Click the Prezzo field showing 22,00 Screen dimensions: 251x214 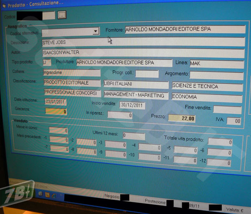tap(182, 119)
